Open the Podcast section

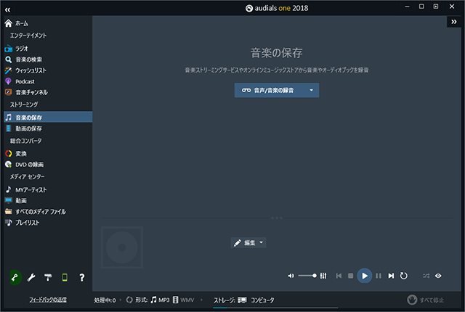48,81
